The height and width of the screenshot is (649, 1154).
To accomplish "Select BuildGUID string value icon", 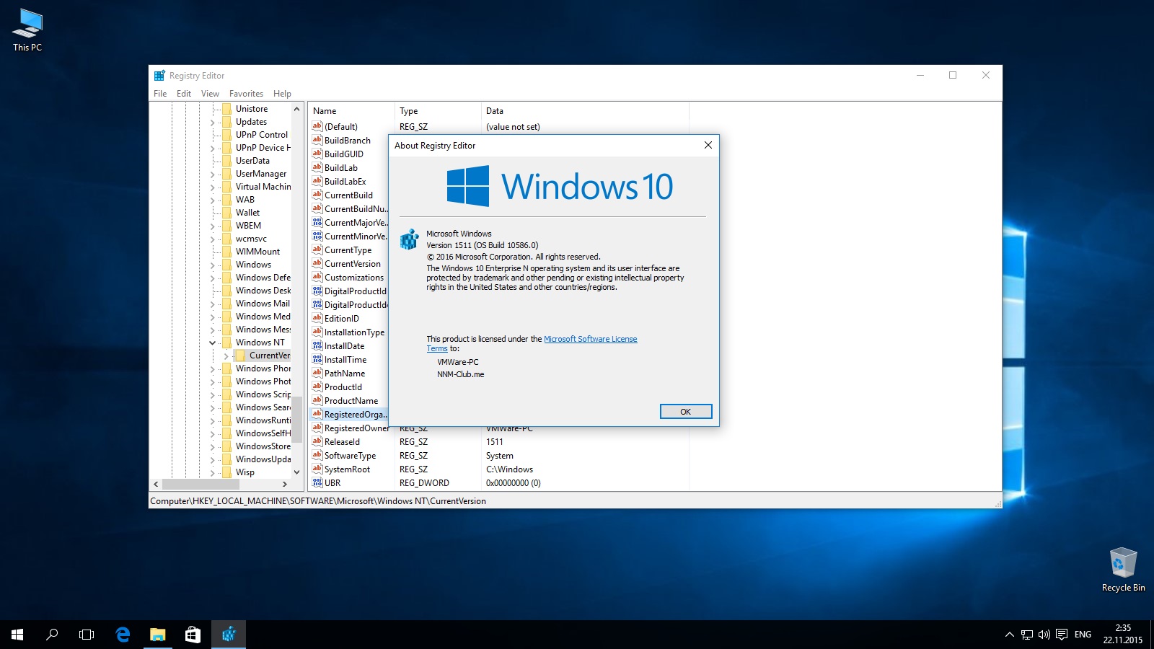I will (317, 154).
